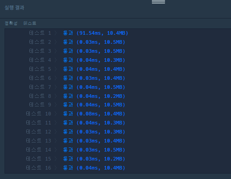
Task: Click the 테스트 4 row label
Action: [x=40, y=60]
